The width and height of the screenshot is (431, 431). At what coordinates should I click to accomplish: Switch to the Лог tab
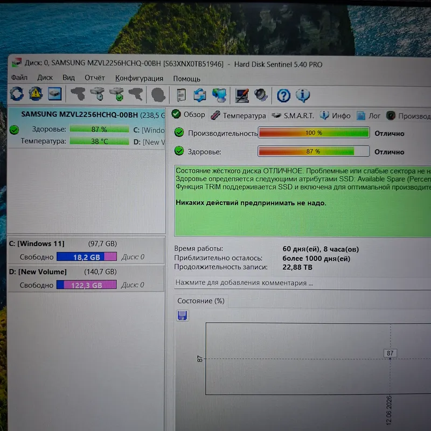coord(369,116)
